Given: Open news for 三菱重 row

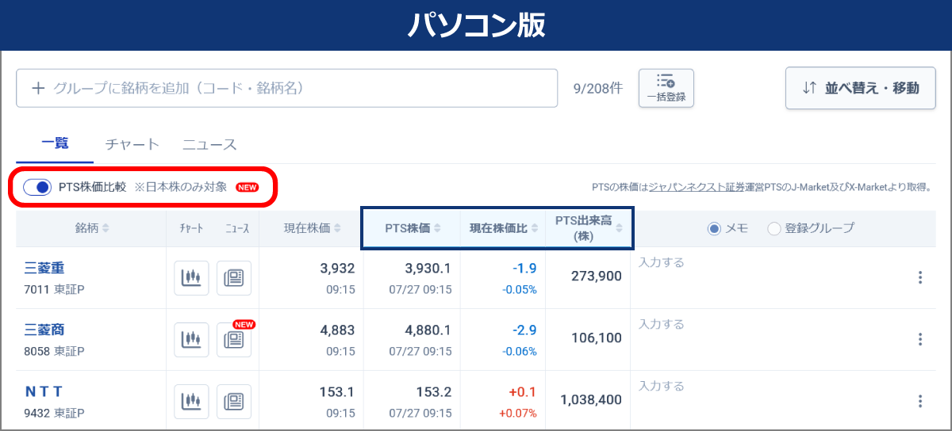Looking at the screenshot, I should (x=234, y=278).
